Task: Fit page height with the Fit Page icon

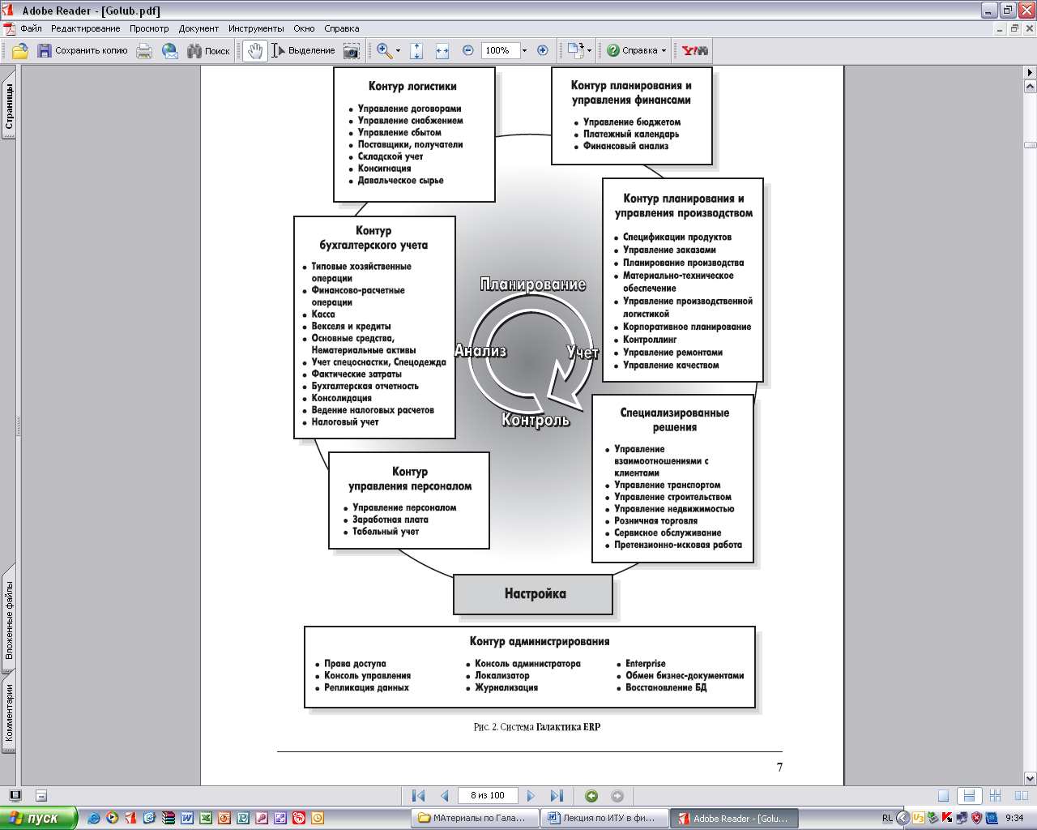Action: tap(416, 50)
